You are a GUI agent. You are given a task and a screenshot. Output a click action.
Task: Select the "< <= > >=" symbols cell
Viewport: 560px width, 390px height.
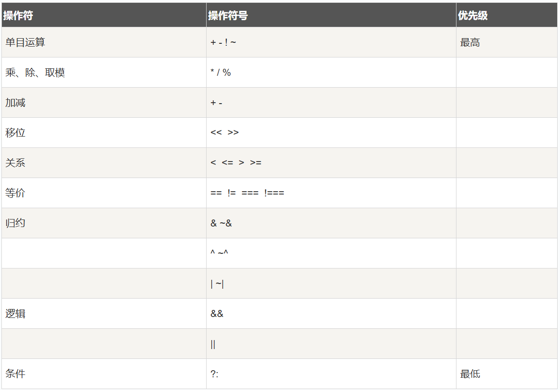point(236,163)
